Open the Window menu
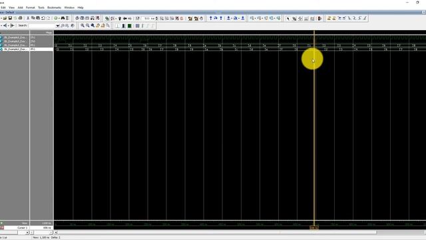The width and height of the screenshot is (426, 240). click(x=69, y=7)
